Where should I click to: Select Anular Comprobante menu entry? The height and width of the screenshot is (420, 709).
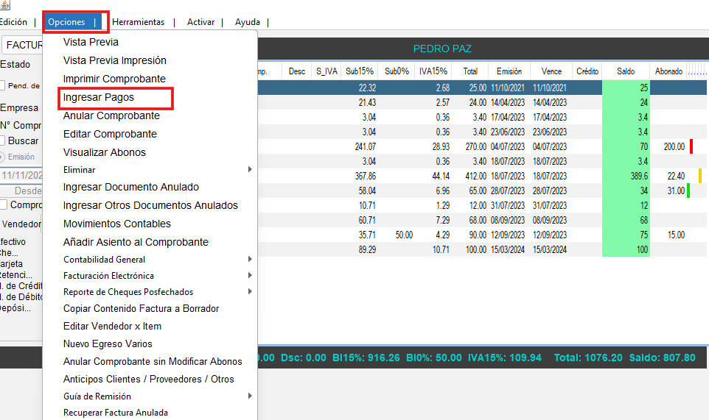[x=111, y=115]
